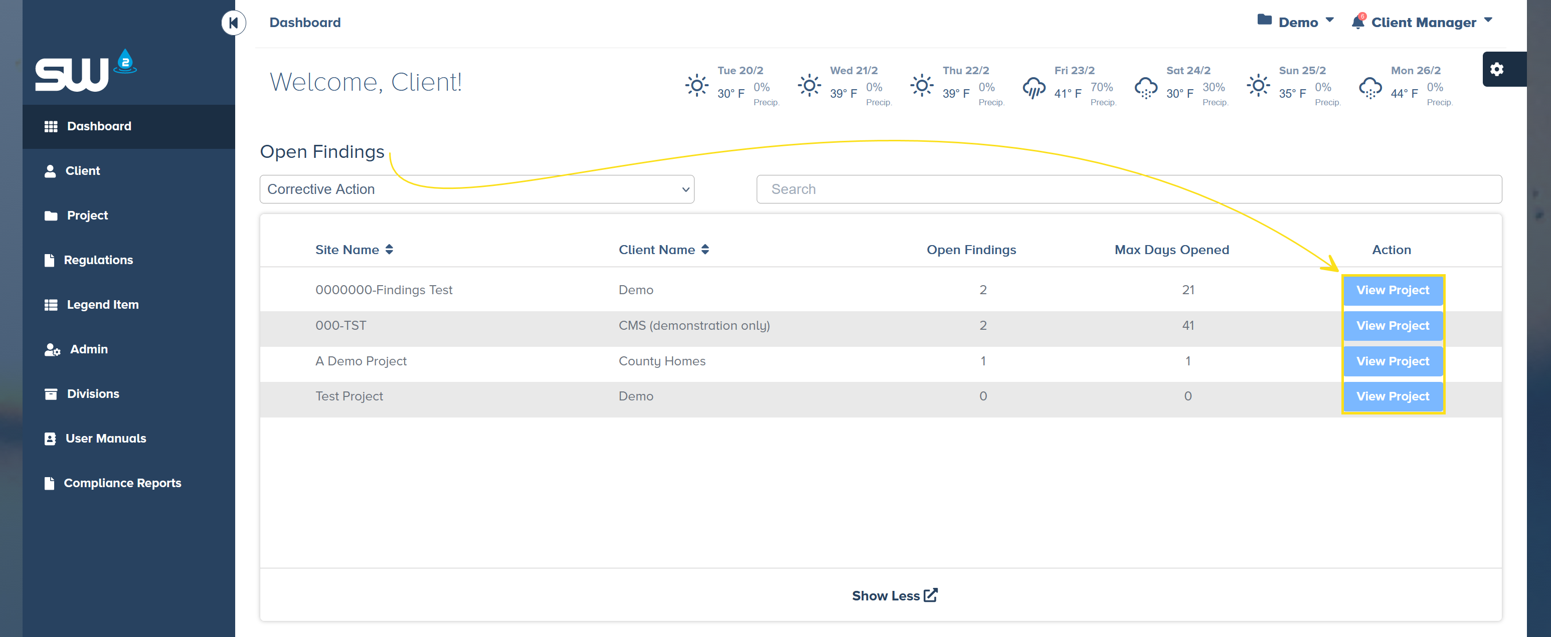The height and width of the screenshot is (637, 1551).
Task: Click the SW2 logo
Action: (85, 70)
